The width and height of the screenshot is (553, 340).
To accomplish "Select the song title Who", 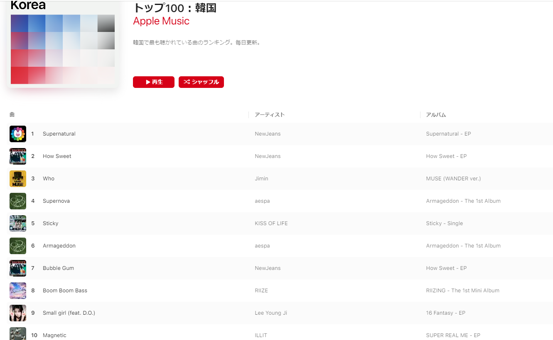I will click(x=49, y=179).
